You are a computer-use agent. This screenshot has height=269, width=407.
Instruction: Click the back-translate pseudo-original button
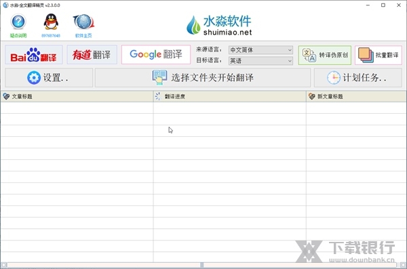(325, 55)
